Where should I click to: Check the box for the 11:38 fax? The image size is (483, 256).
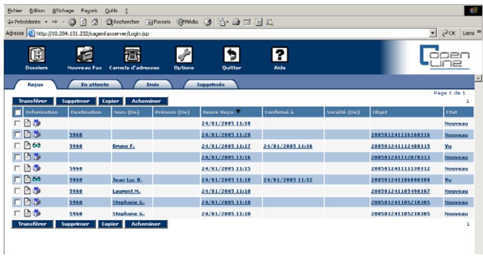[x=17, y=123]
